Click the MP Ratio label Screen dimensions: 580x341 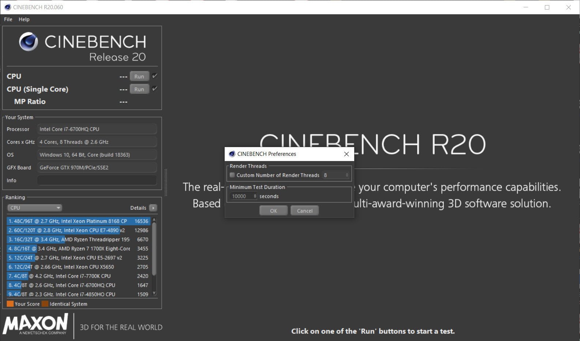point(30,102)
